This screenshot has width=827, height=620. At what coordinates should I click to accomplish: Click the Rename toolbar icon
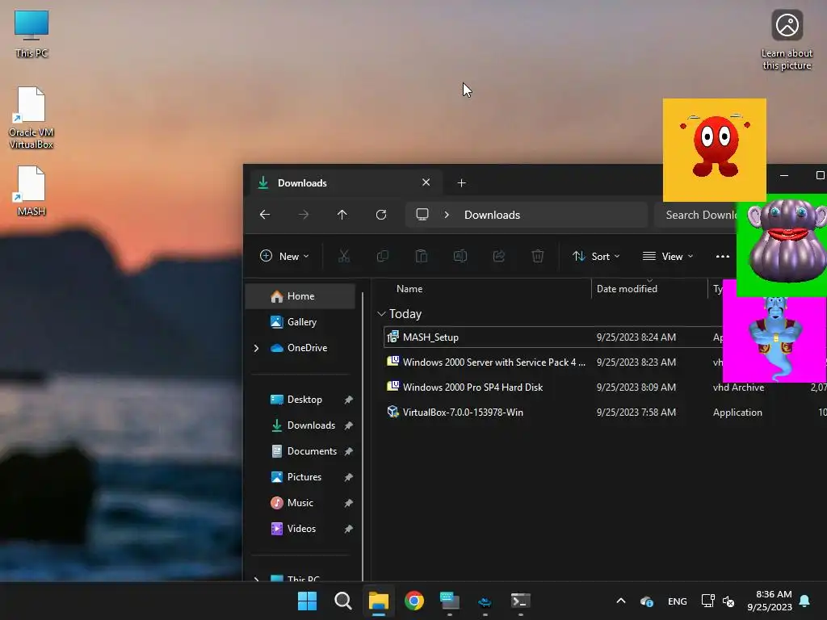[x=460, y=256]
